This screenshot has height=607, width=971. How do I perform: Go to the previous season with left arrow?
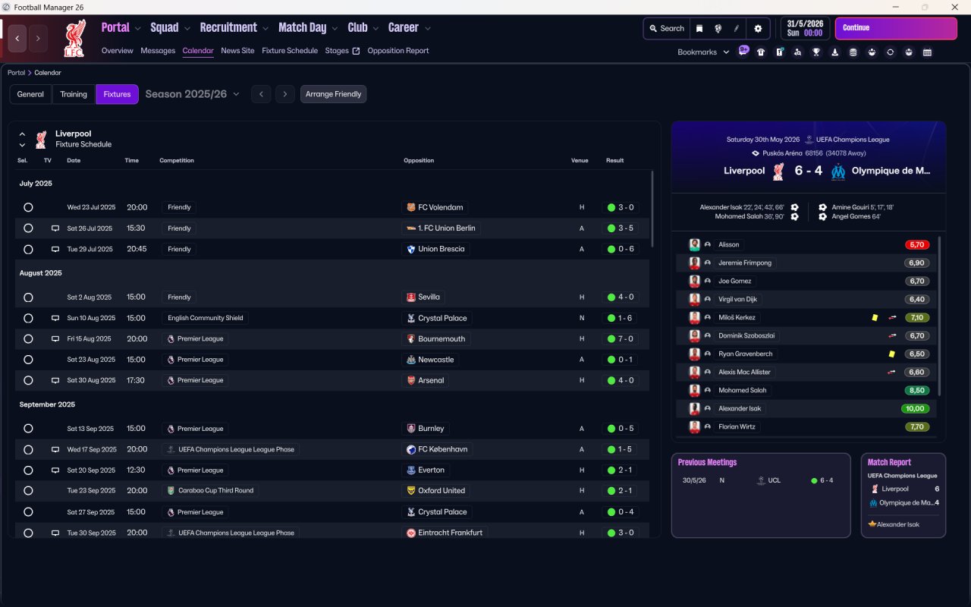(x=261, y=94)
